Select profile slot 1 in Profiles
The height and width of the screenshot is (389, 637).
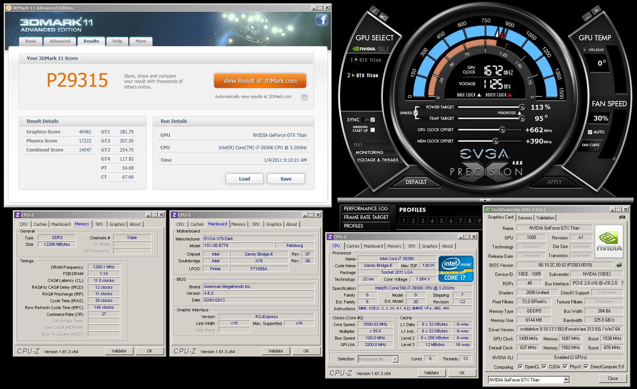[403, 221]
